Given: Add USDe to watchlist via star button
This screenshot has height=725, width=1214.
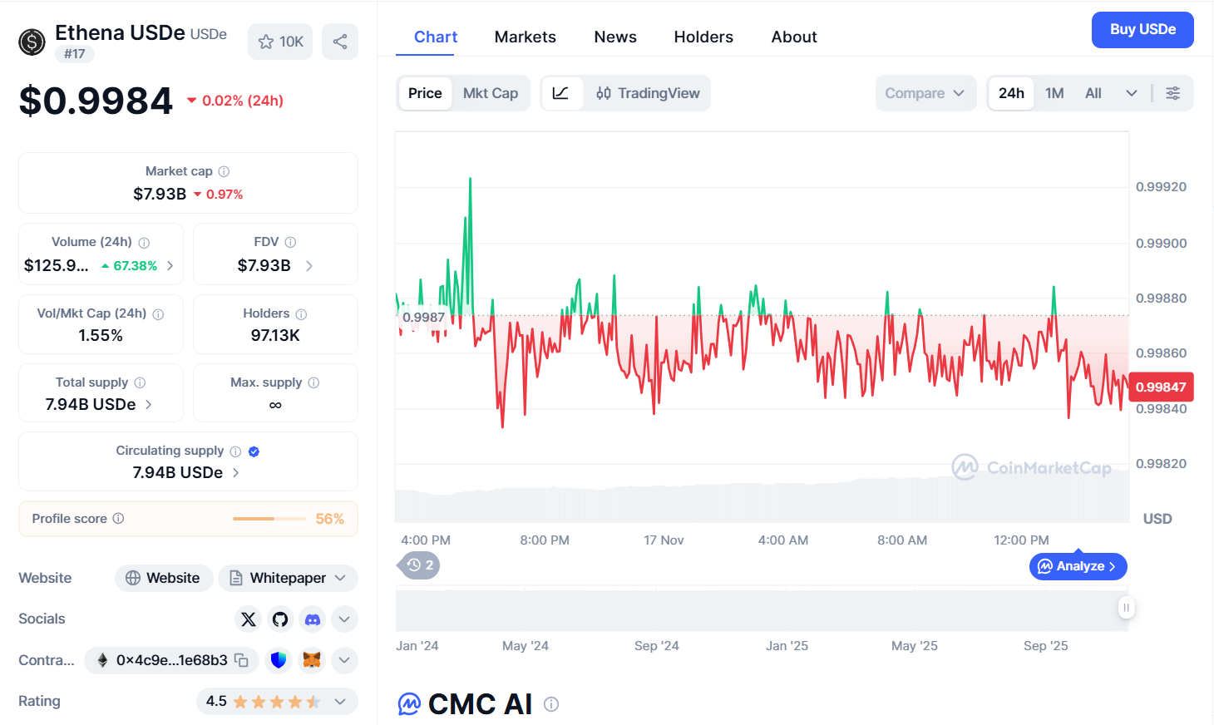Looking at the screenshot, I should pyautogui.click(x=280, y=42).
